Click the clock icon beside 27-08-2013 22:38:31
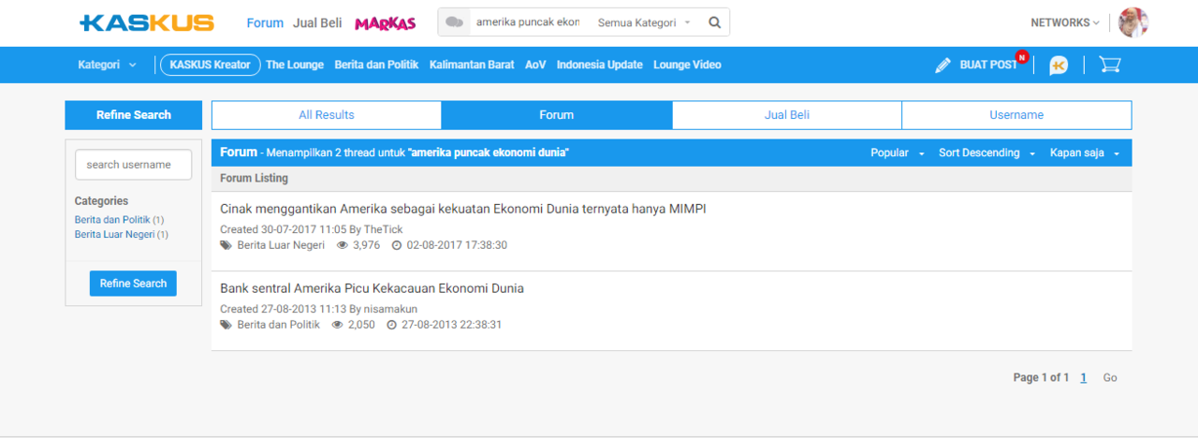The height and width of the screenshot is (438, 1198). pos(391,325)
